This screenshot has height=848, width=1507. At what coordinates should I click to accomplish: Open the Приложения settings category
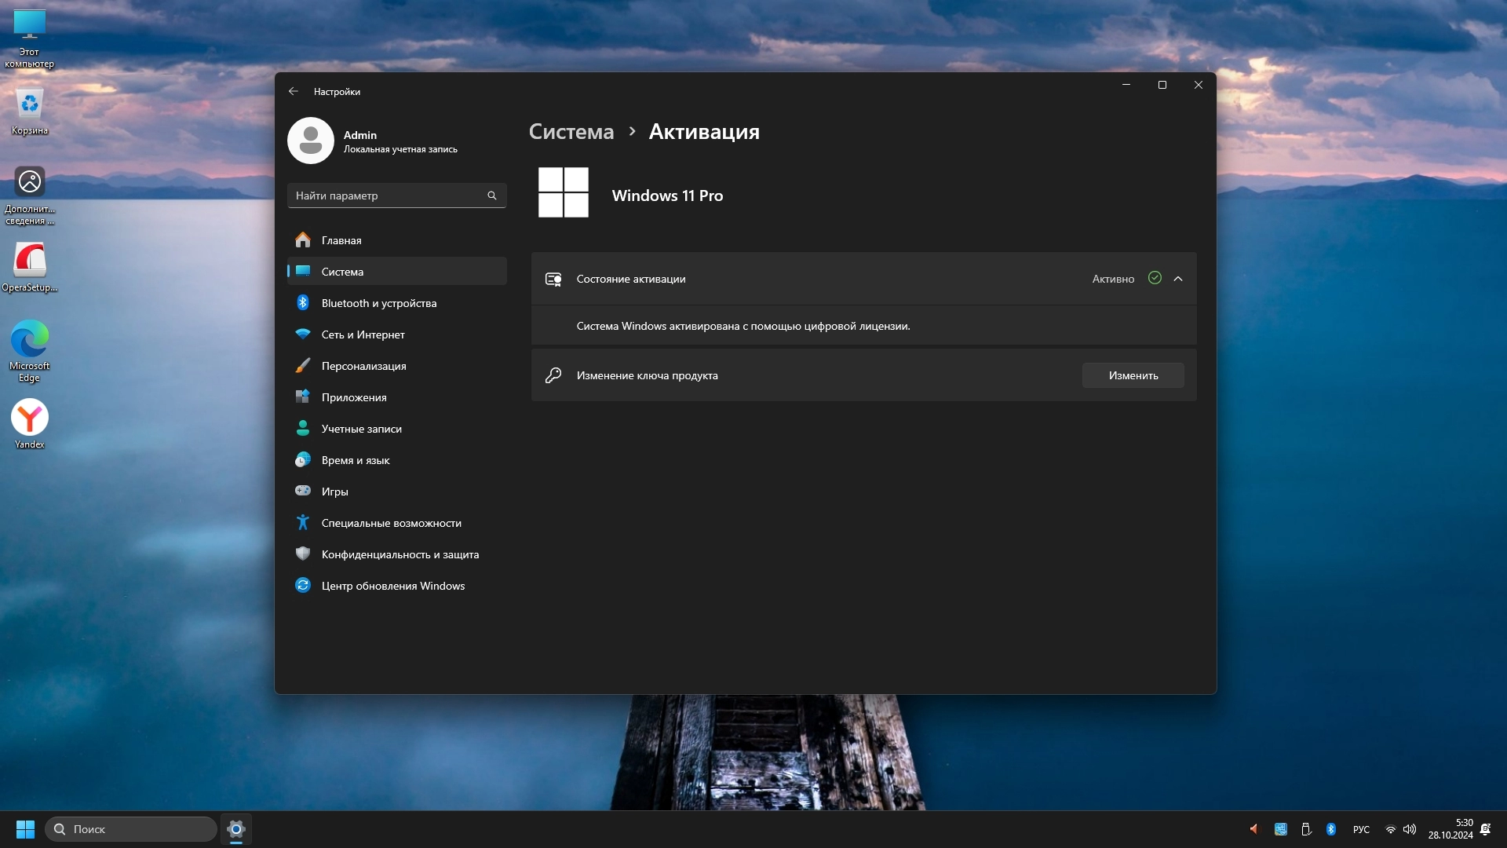click(x=353, y=397)
